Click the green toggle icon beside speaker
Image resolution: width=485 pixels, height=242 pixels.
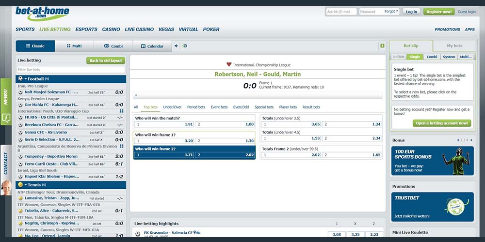click(185, 46)
